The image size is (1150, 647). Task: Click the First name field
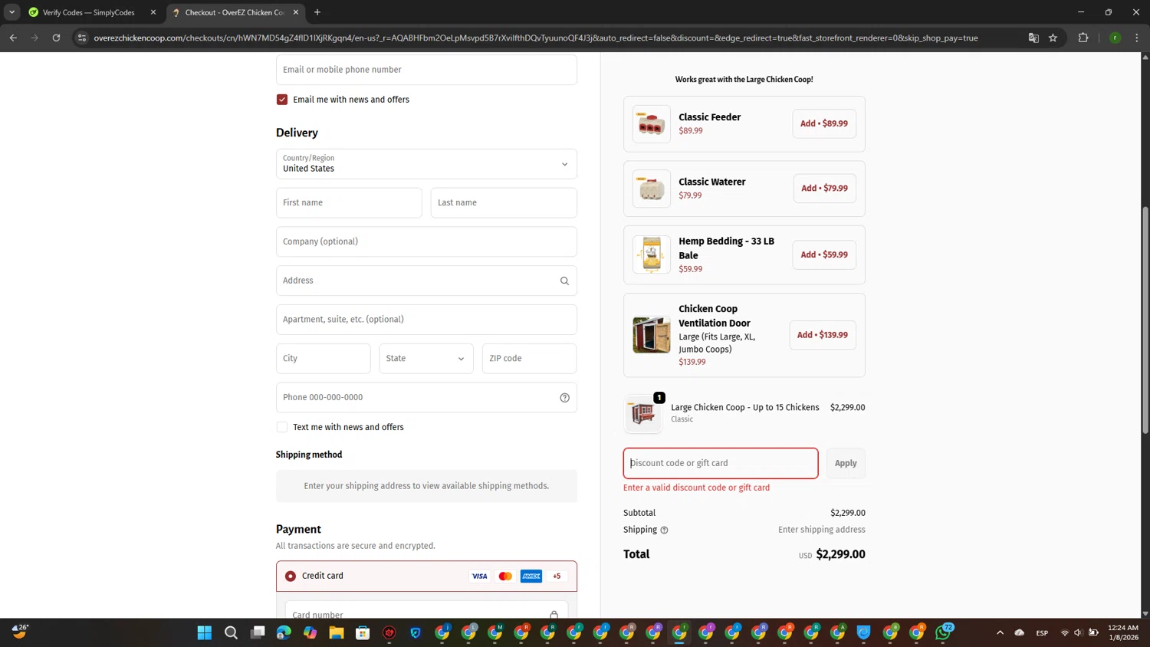[349, 202]
